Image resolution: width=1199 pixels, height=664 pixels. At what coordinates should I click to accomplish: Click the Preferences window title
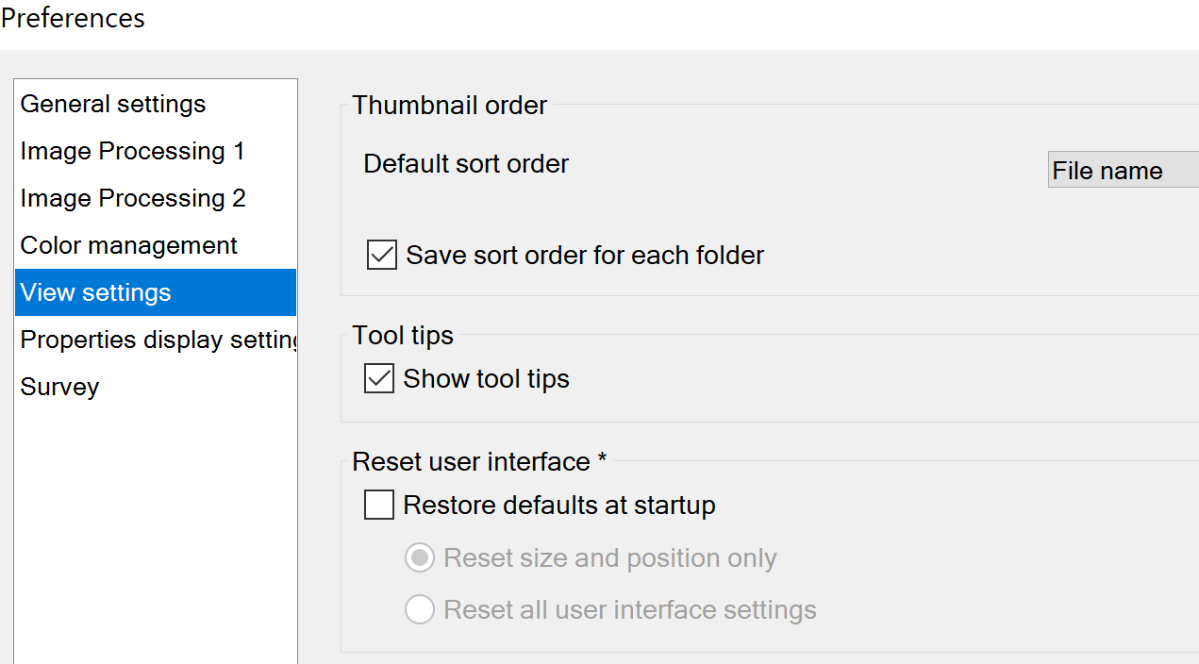pos(73,18)
